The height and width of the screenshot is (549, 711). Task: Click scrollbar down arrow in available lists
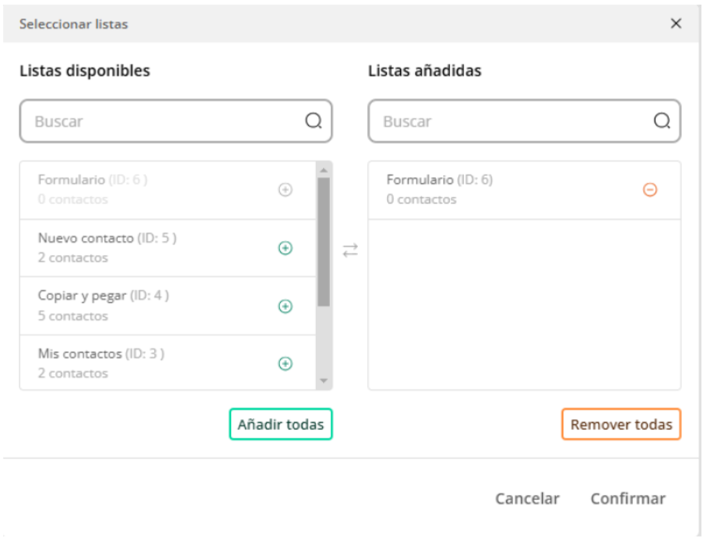pyautogui.click(x=324, y=381)
